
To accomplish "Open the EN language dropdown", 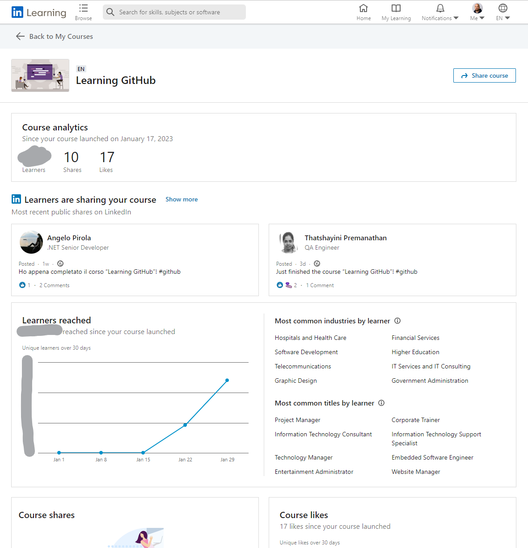I will pyautogui.click(x=503, y=12).
